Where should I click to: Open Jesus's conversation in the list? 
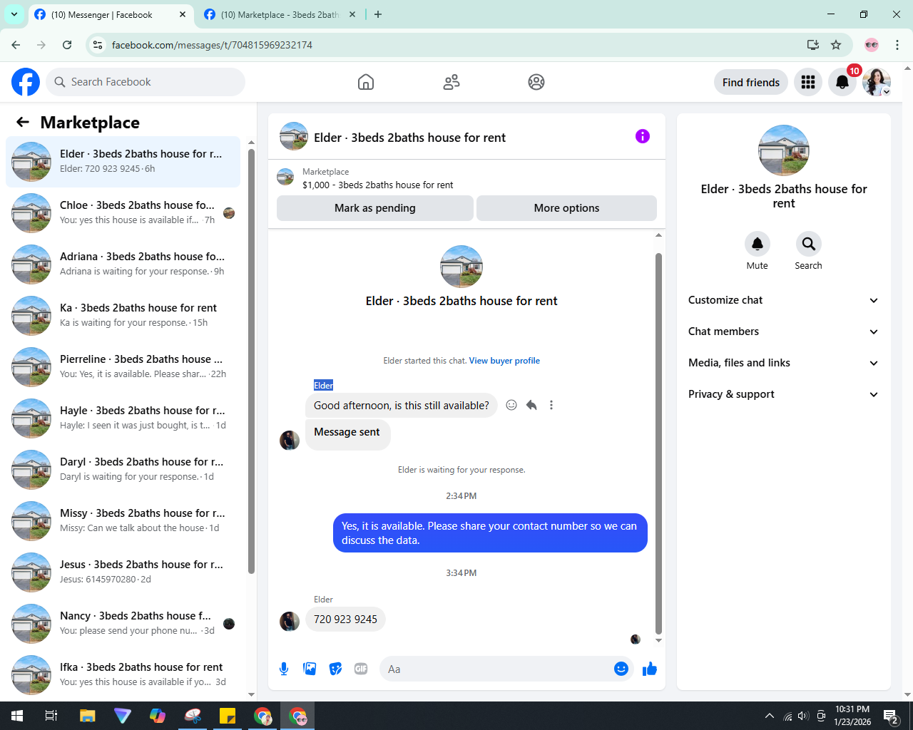tap(123, 572)
